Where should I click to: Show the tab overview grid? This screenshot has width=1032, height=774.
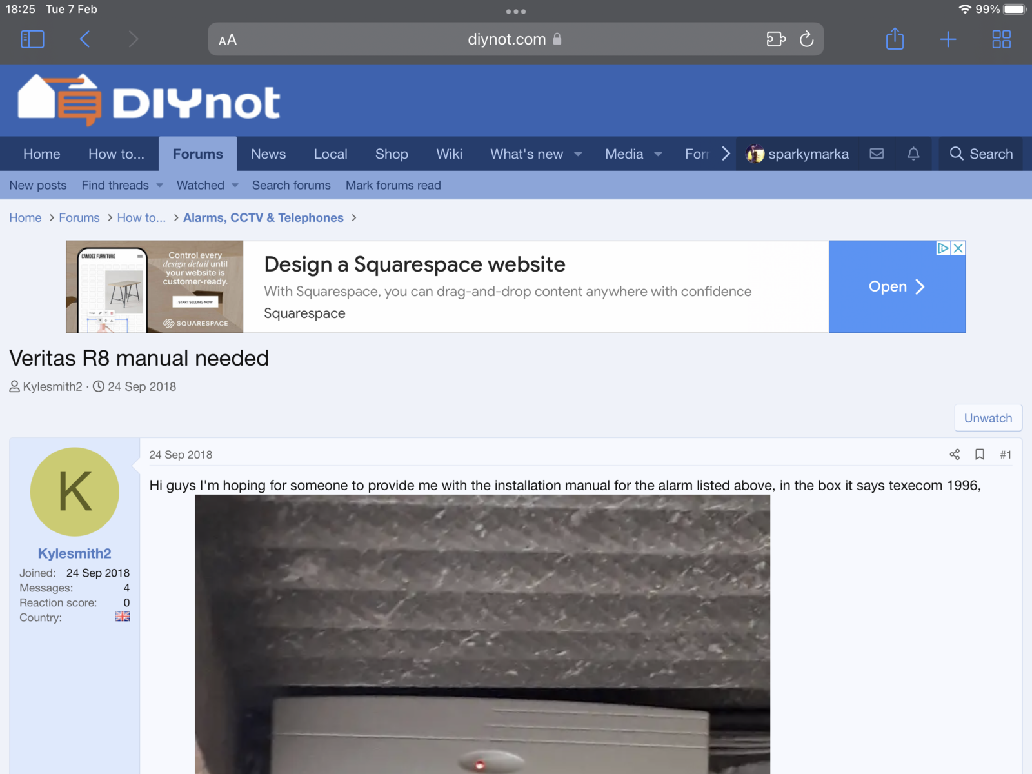click(x=1001, y=39)
